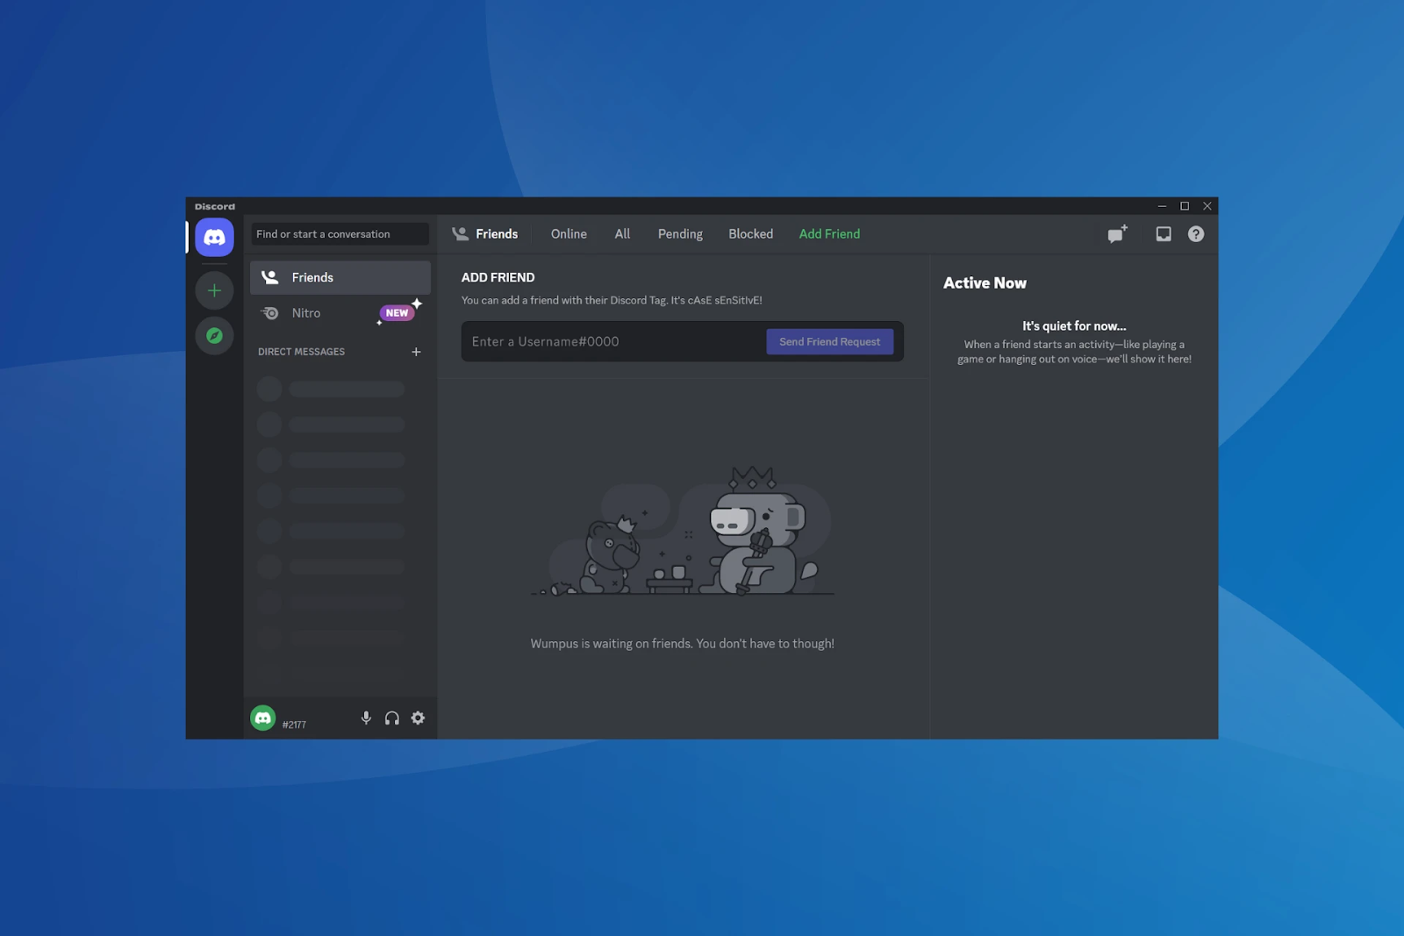Close the Discord window
This screenshot has height=936, width=1404.
pos(1207,206)
